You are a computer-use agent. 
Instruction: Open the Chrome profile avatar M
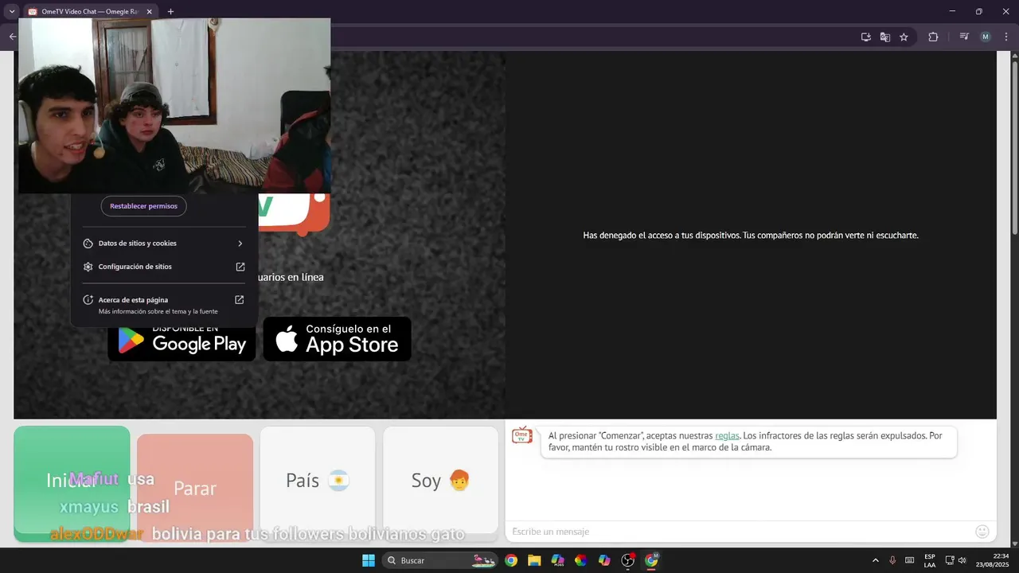pyautogui.click(x=986, y=37)
